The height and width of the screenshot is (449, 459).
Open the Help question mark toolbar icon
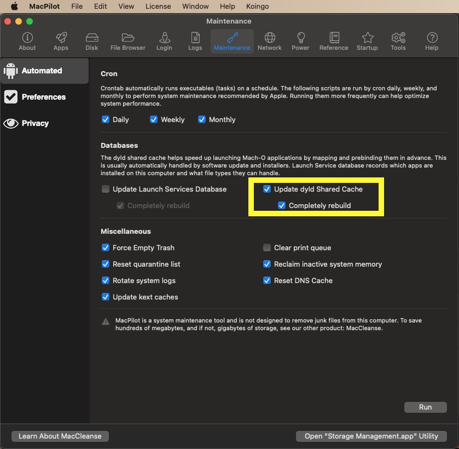point(432,41)
